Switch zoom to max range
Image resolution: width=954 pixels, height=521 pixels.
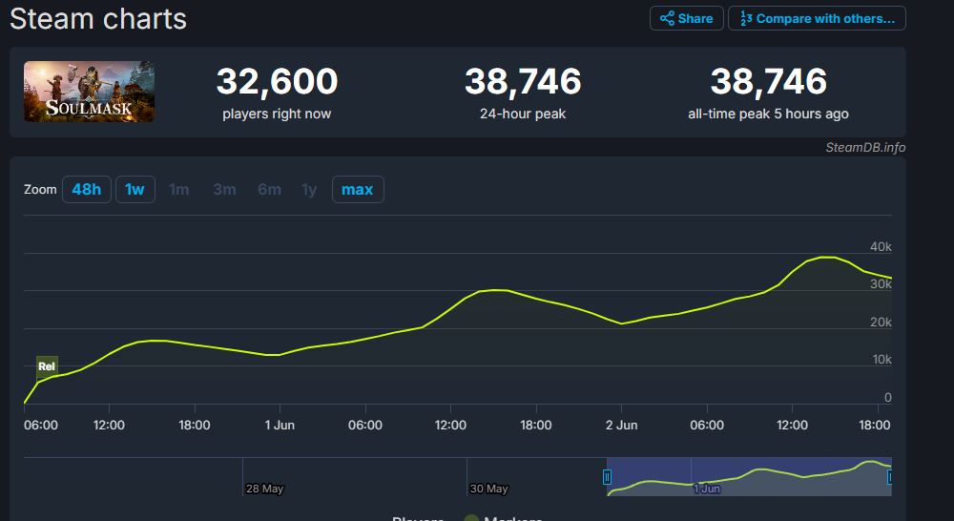pyautogui.click(x=358, y=189)
